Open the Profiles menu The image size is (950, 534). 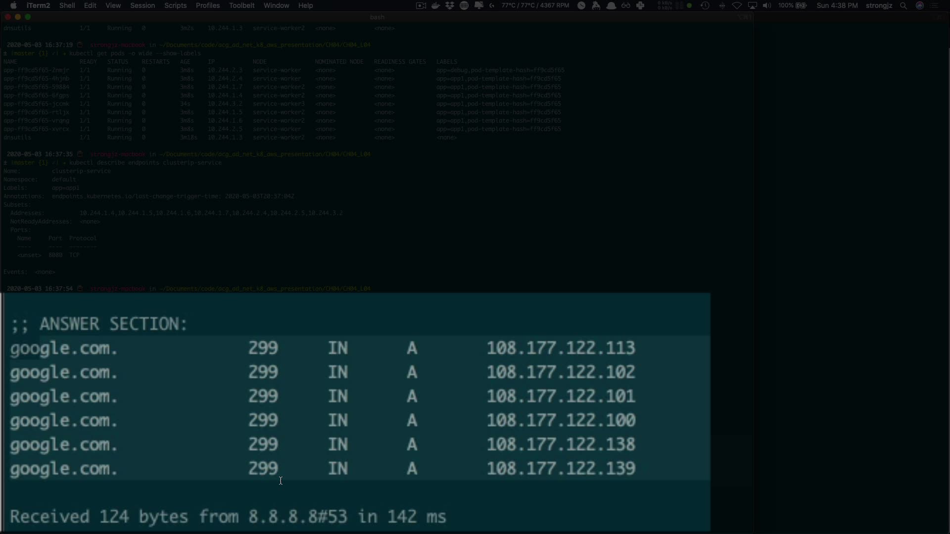[x=207, y=5]
